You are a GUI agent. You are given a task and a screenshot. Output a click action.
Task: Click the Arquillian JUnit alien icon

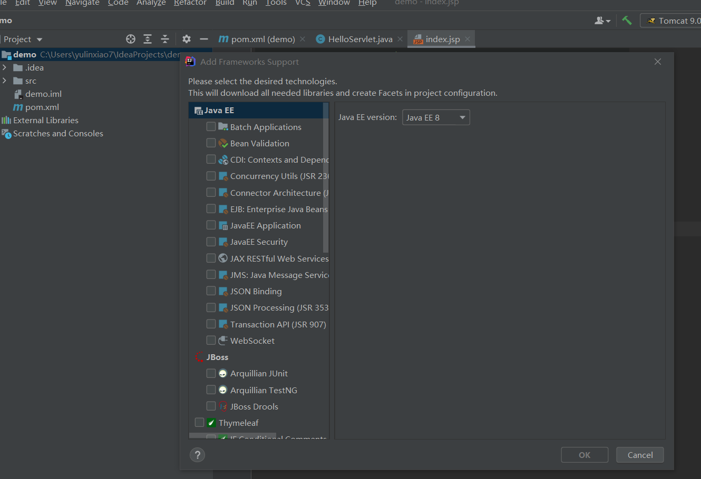(223, 373)
